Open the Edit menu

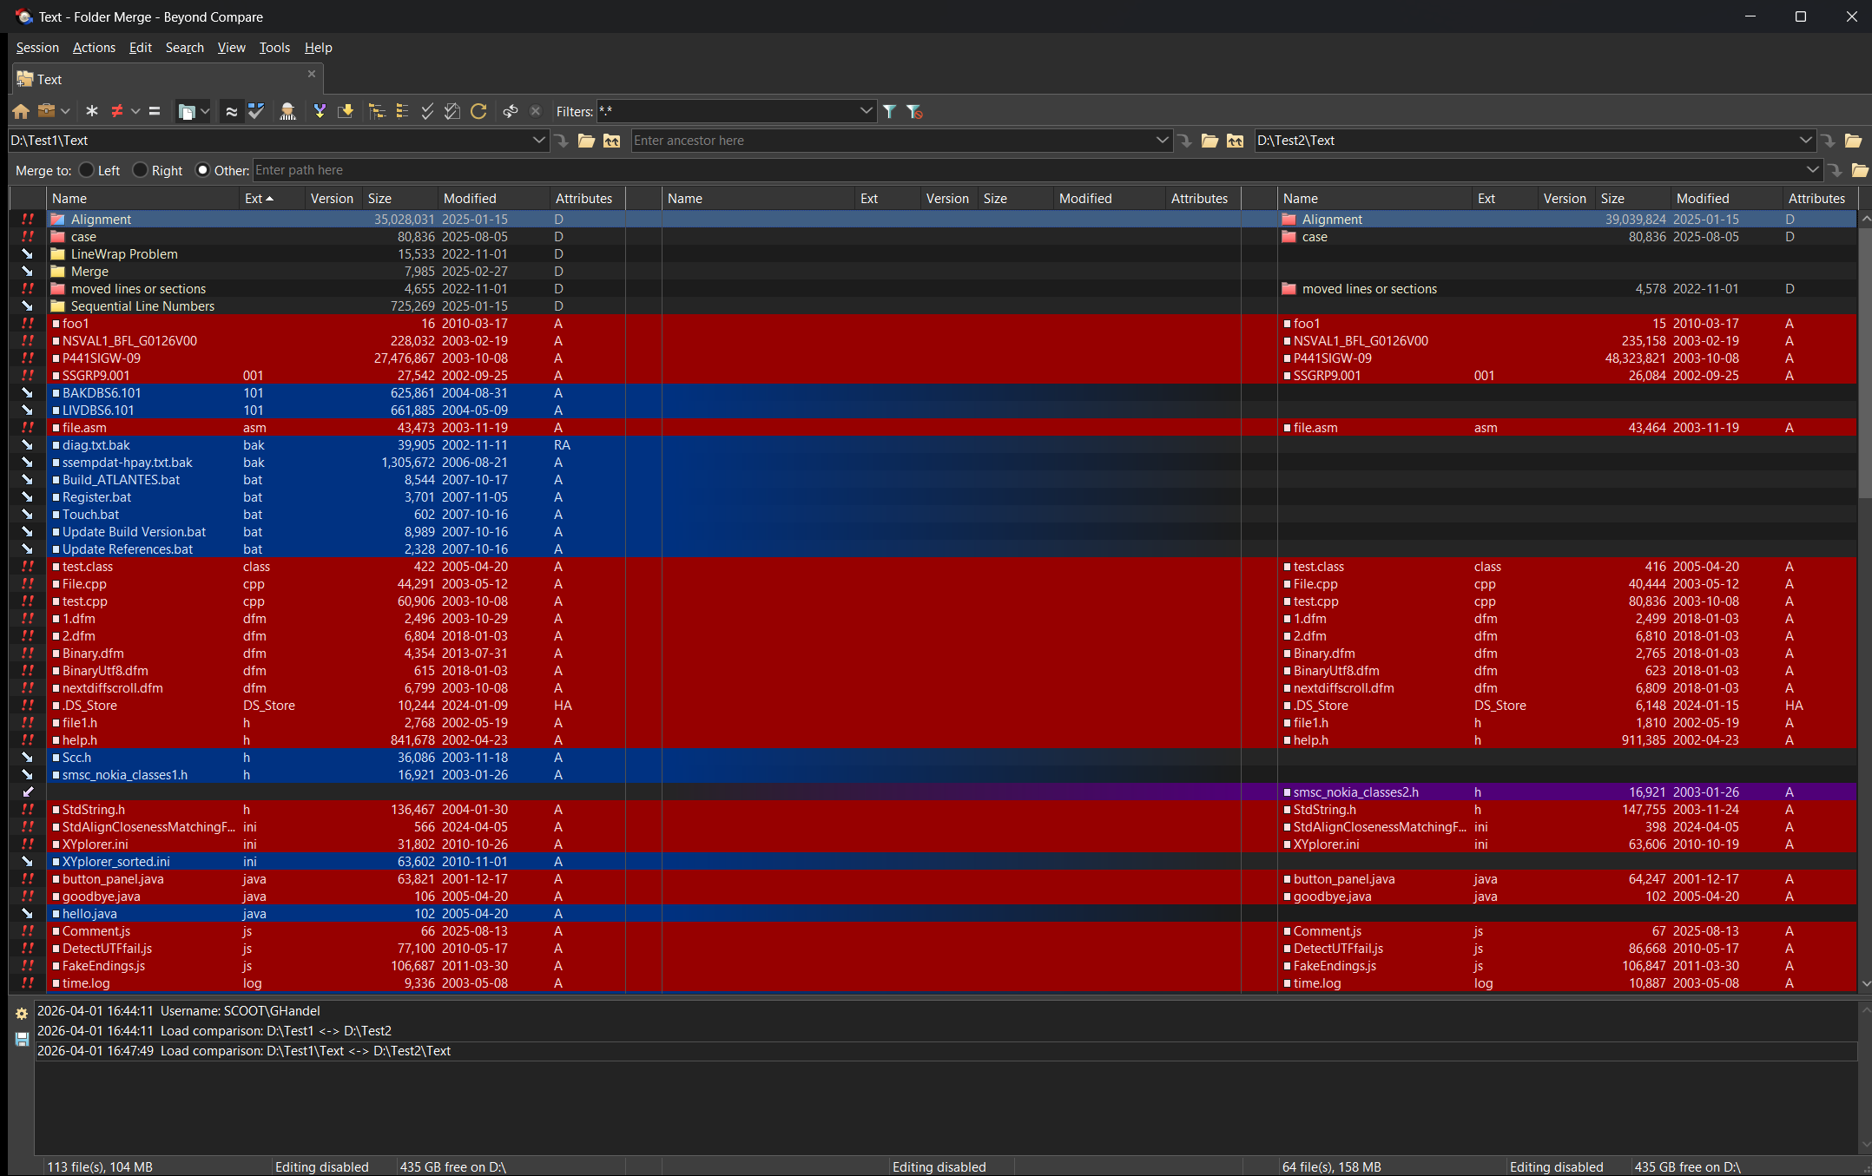pos(140,48)
